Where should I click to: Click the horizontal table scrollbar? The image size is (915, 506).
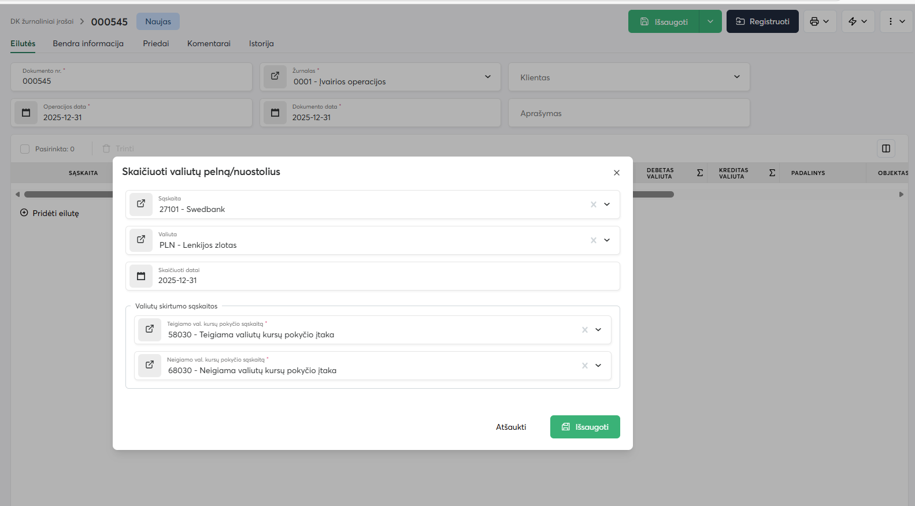(653, 195)
